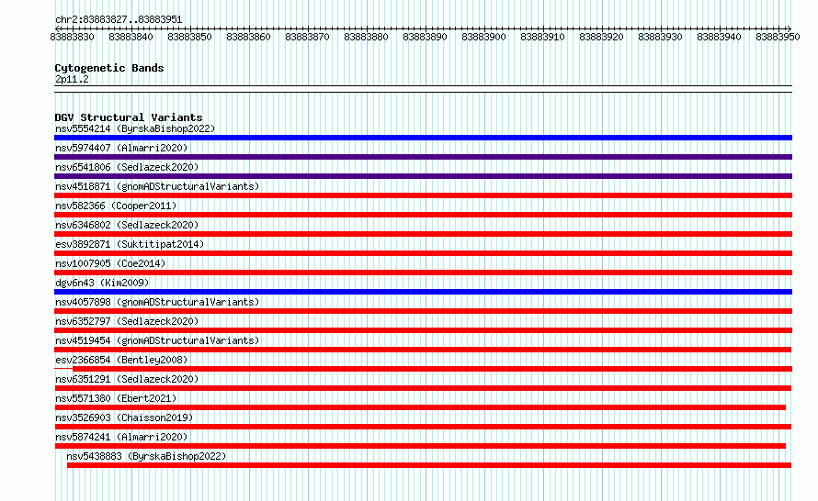The image size is (818, 501).
Task: Click the chr2:83883827..83883951 region label
Action: (x=119, y=19)
